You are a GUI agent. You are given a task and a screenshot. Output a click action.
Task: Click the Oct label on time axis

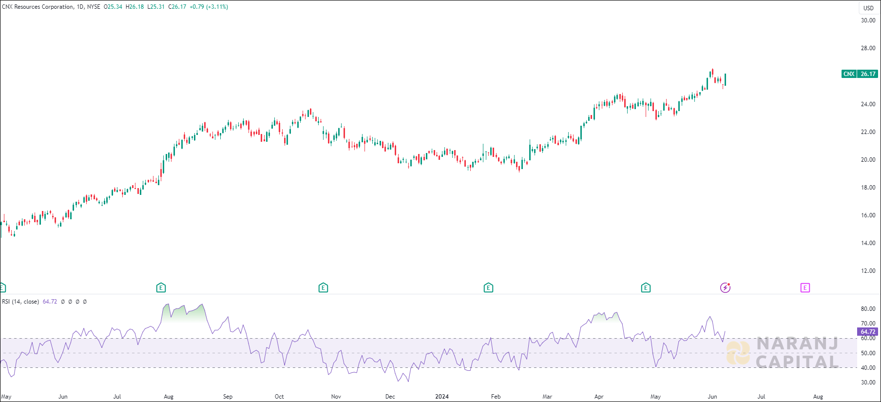click(279, 397)
